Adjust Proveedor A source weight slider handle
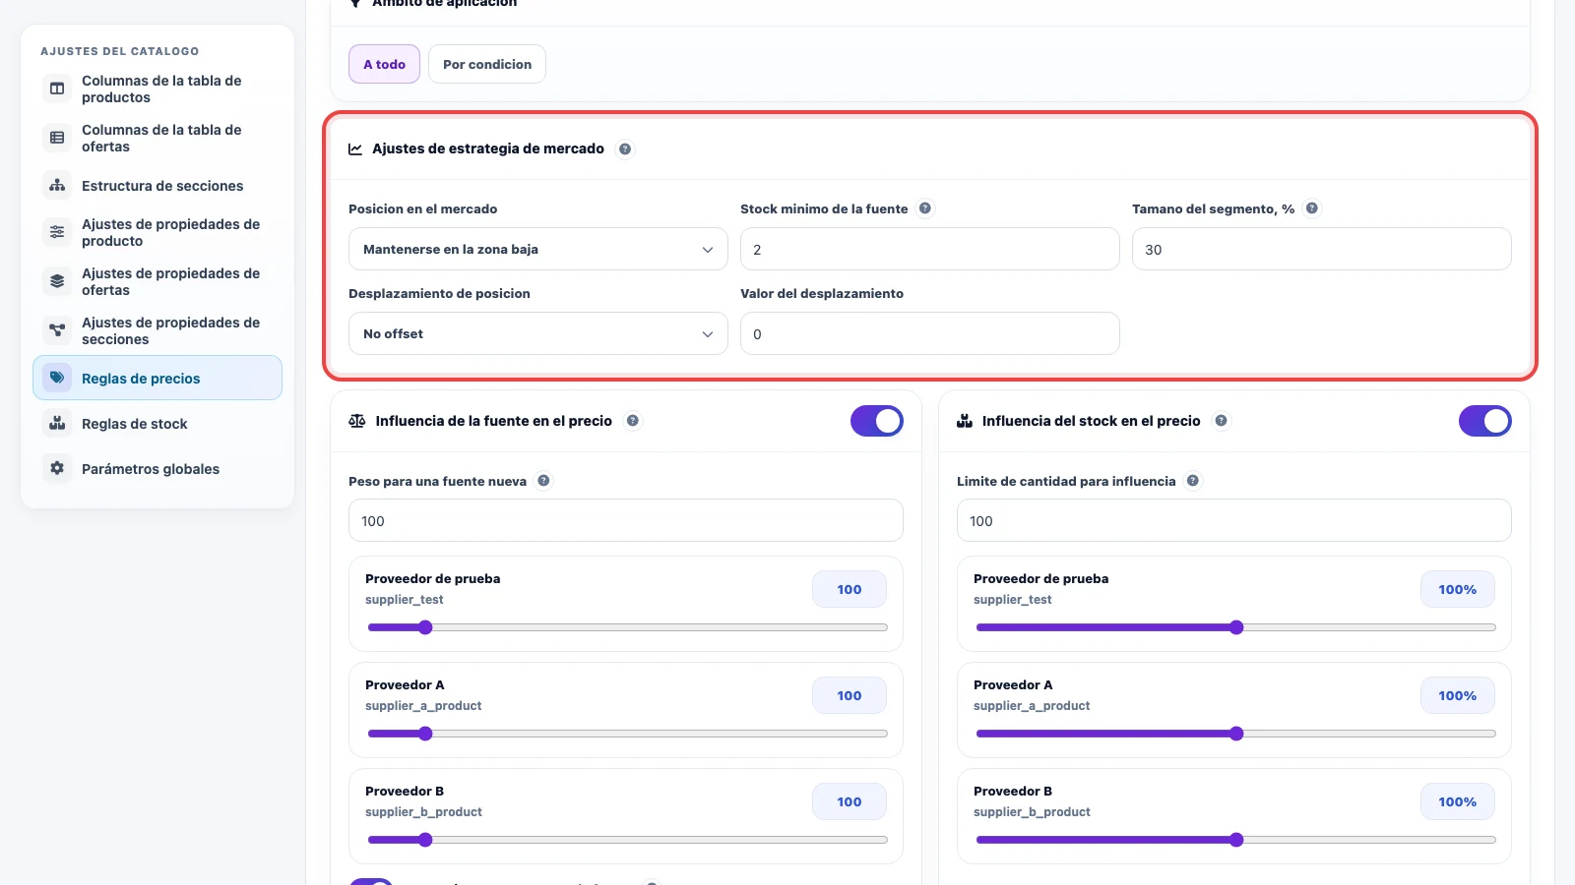 tap(425, 734)
